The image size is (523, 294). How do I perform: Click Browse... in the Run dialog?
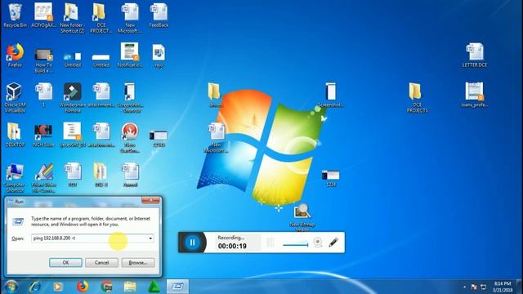point(138,263)
